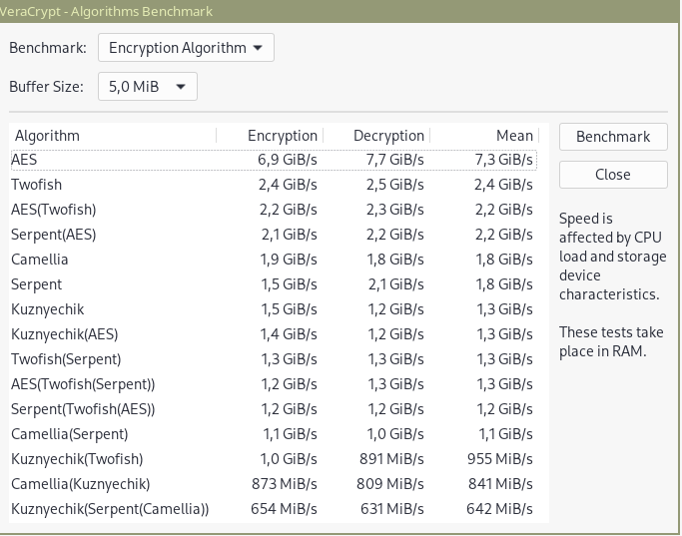
Task: Select the Camellia(Kuznyechik) row
Action: [x=274, y=484]
